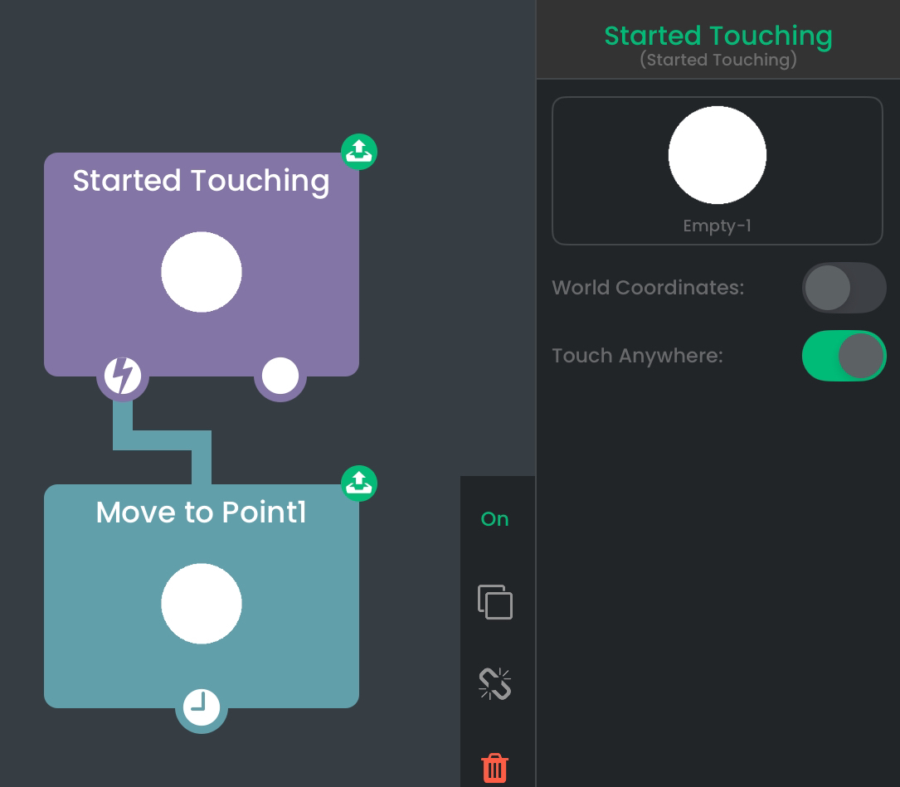Open the Empty-1 object picker box
The width and height of the screenshot is (900, 787).
718,171
